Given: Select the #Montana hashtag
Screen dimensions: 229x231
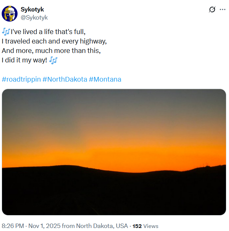Looking at the screenshot, I should (x=105, y=80).
